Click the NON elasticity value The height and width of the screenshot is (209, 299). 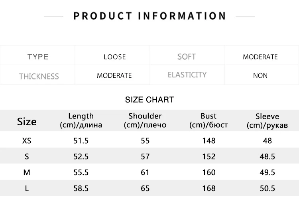coord(260,75)
